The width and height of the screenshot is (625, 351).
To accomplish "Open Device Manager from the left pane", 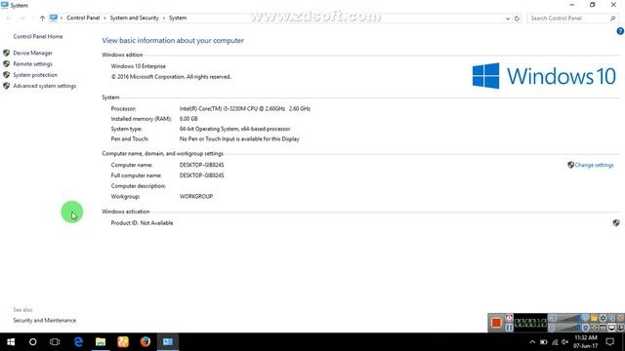I will pos(32,53).
